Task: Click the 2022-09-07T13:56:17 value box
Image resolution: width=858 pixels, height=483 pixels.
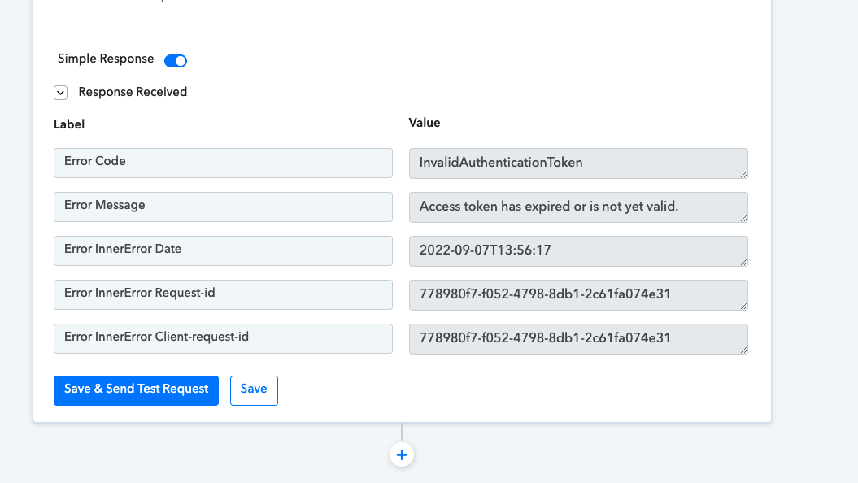Action: pos(578,251)
